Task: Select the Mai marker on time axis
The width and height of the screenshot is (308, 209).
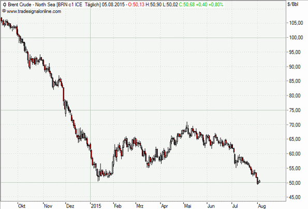Action: tap(187, 206)
